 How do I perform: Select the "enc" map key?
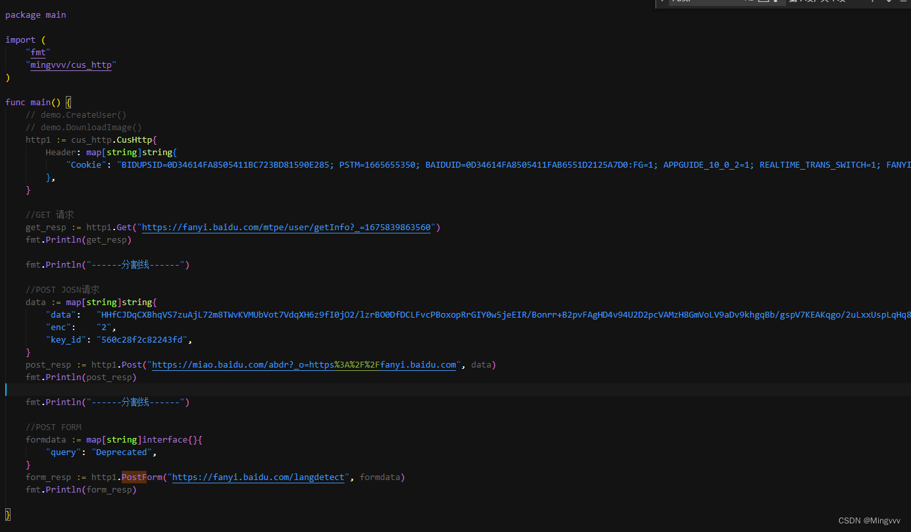pyautogui.click(x=59, y=327)
